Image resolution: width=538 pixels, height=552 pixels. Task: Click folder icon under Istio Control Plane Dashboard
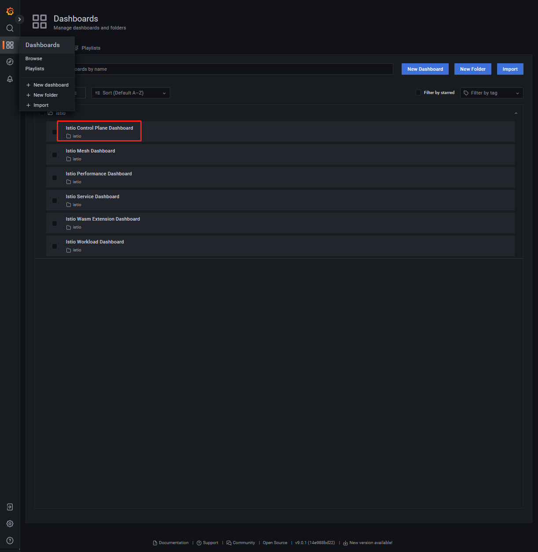pyautogui.click(x=69, y=136)
